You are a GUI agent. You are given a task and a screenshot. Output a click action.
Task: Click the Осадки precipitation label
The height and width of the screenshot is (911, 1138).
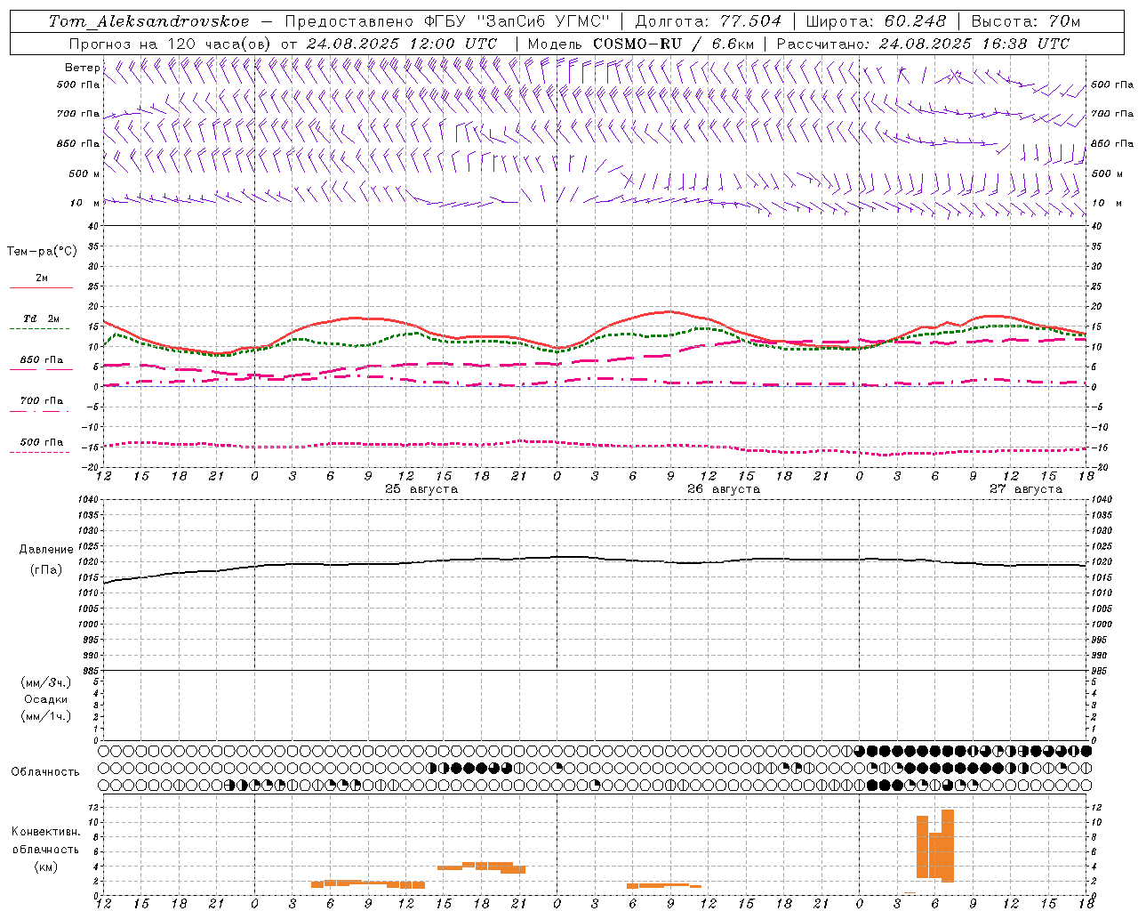46,699
